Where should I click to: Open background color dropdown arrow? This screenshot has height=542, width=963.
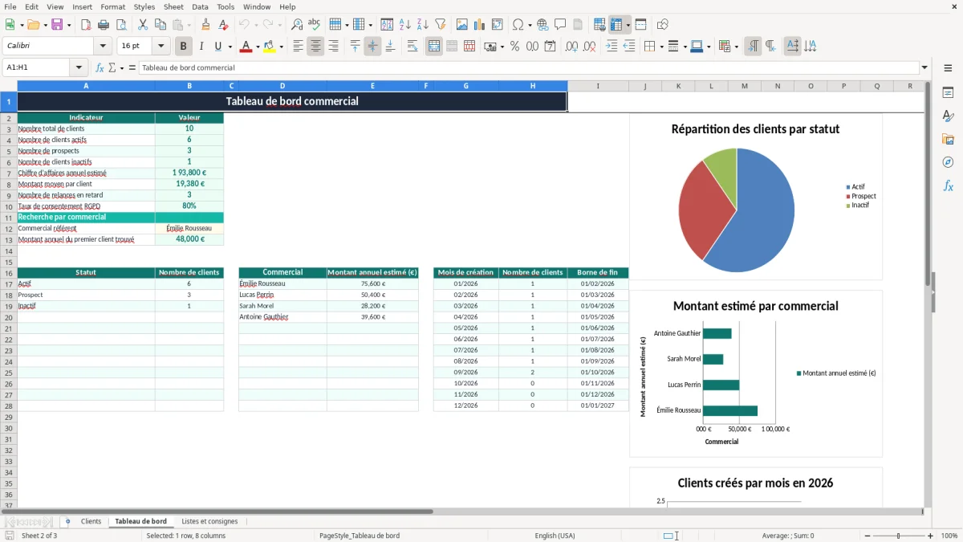click(x=281, y=47)
